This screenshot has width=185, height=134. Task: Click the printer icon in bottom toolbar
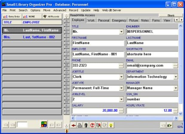tap(80, 125)
